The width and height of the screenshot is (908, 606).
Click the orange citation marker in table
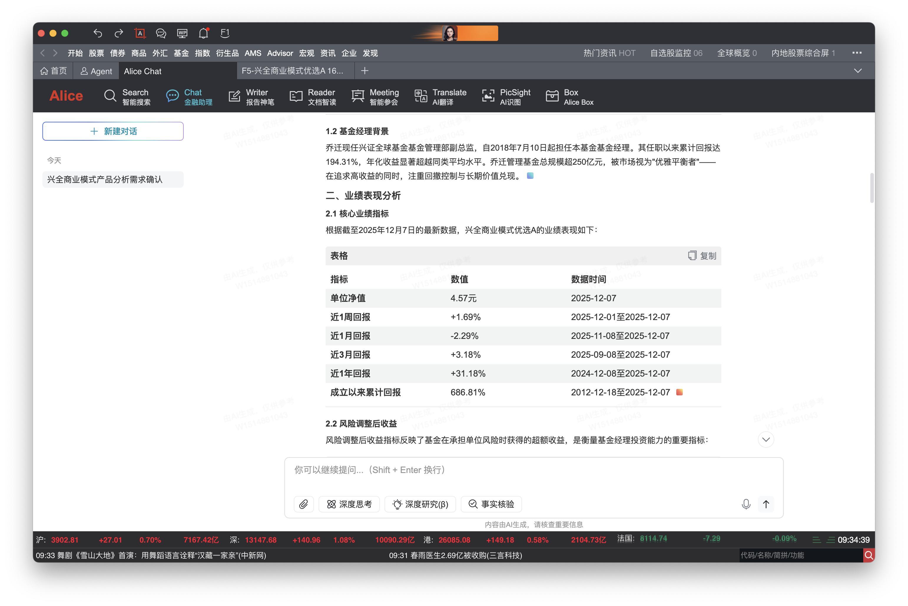[679, 392]
